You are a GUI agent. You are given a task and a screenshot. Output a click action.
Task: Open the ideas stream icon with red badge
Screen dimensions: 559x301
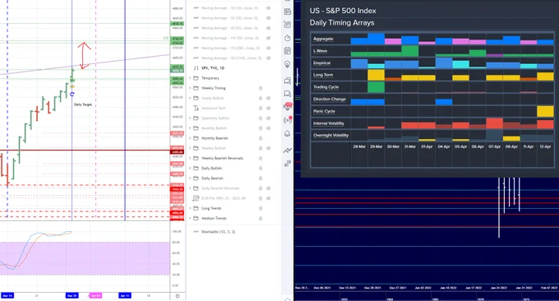click(x=288, y=106)
